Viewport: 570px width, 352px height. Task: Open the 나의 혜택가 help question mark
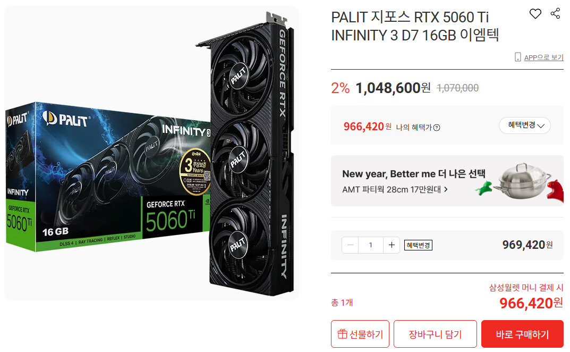437,128
